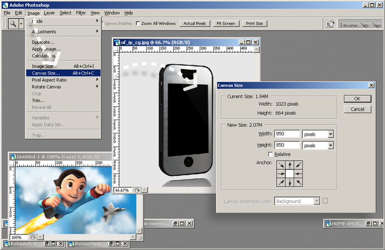This screenshot has height=250, width=385.
Task: Click Untitled-1 document window icon
Action: click(x=13, y=157)
